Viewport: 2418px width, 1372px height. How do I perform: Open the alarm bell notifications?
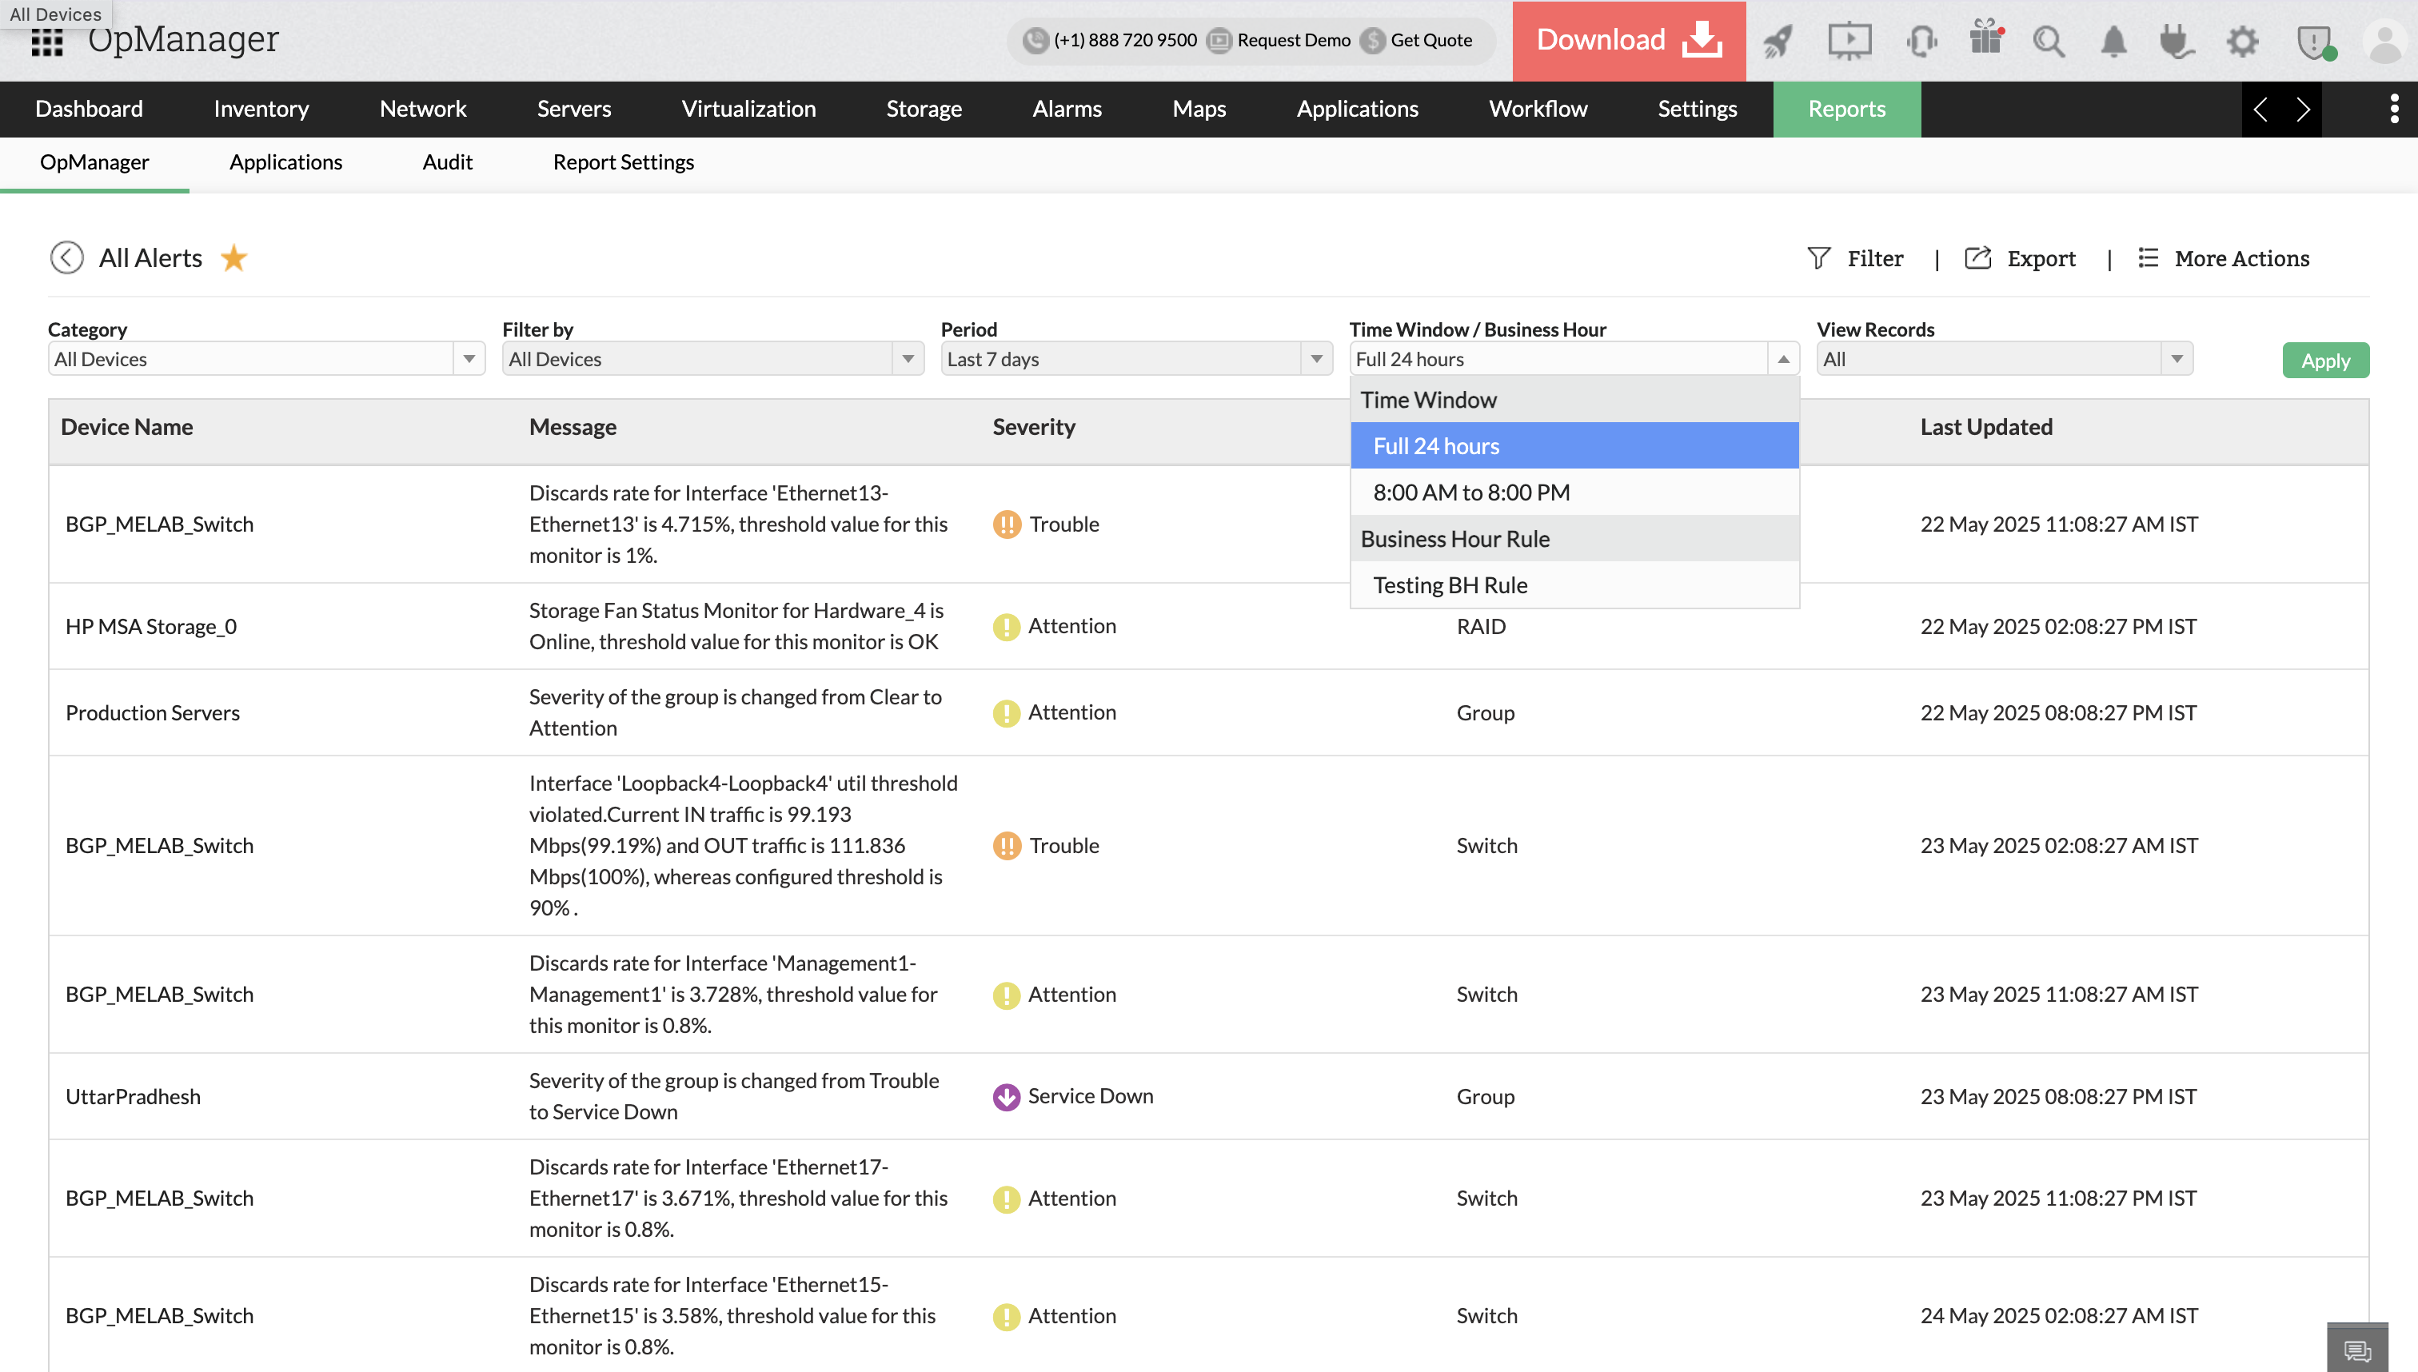tap(2113, 41)
